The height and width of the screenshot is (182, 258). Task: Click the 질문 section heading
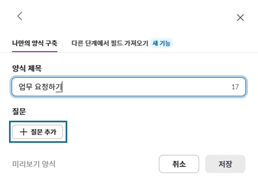[x=18, y=111]
